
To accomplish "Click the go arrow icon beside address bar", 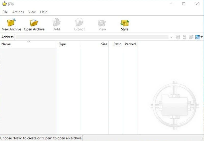I will (x=178, y=37).
